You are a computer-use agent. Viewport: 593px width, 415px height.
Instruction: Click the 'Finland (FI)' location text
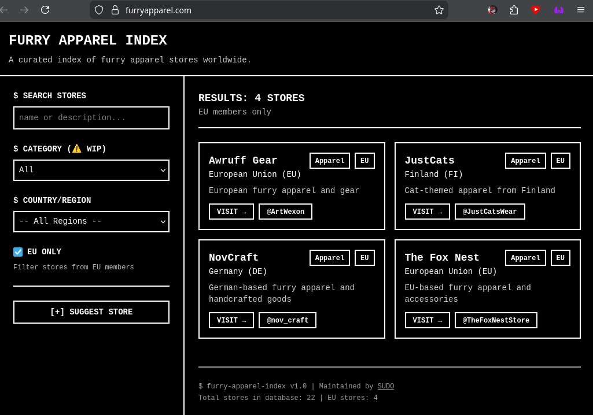click(x=433, y=174)
